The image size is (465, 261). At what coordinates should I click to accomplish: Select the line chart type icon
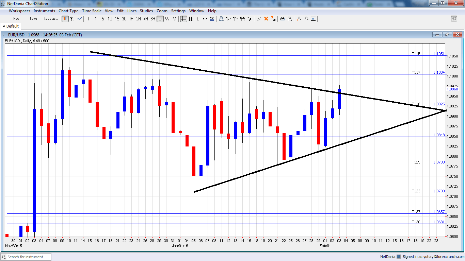pyautogui.click(x=79, y=19)
